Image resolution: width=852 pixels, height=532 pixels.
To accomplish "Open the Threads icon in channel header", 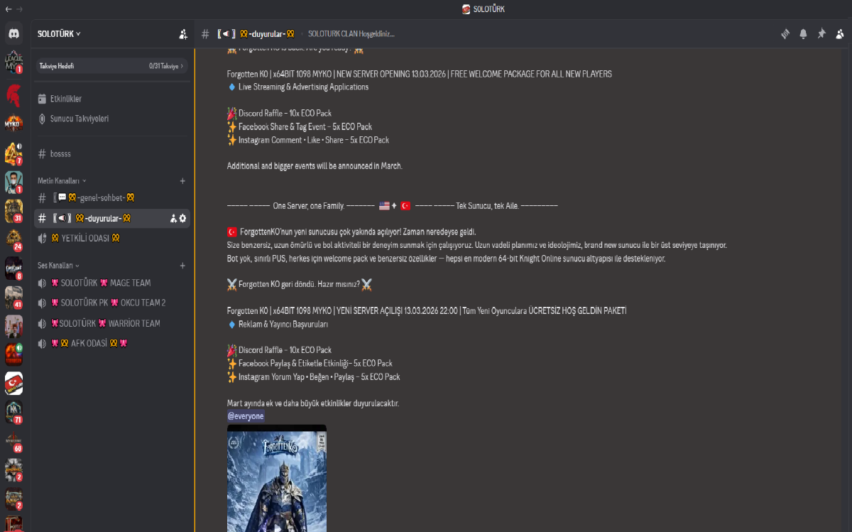I will point(785,33).
